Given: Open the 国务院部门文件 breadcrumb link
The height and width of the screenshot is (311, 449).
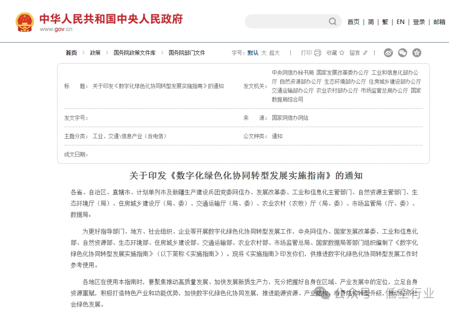Looking at the screenshot, I should click(x=187, y=52).
